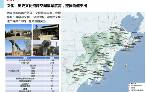Click the light blue accent bar beside title
This screenshot has height=92, width=146.
pos(2,4)
